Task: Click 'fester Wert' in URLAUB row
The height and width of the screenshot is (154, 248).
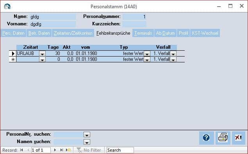Action: (x=133, y=53)
